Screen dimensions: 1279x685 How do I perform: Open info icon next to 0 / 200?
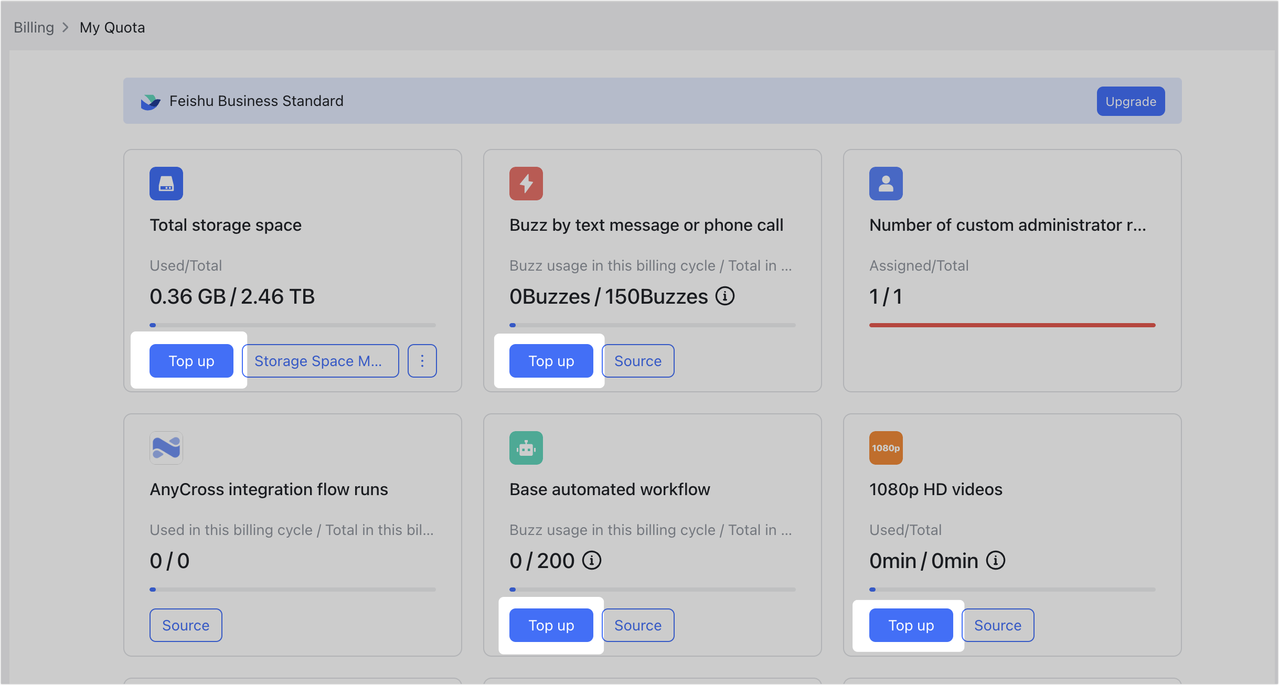coord(592,561)
